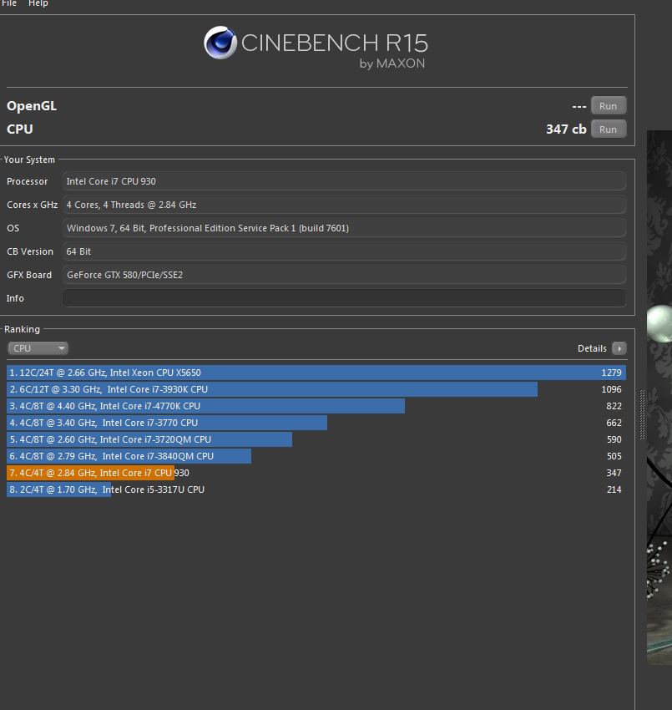Click the 214 score value
This screenshot has height=710, width=672.
614,490
